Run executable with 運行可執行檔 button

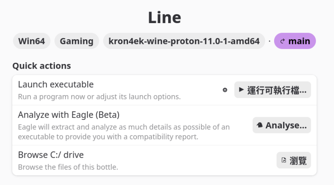pyautogui.click(x=273, y=90)
